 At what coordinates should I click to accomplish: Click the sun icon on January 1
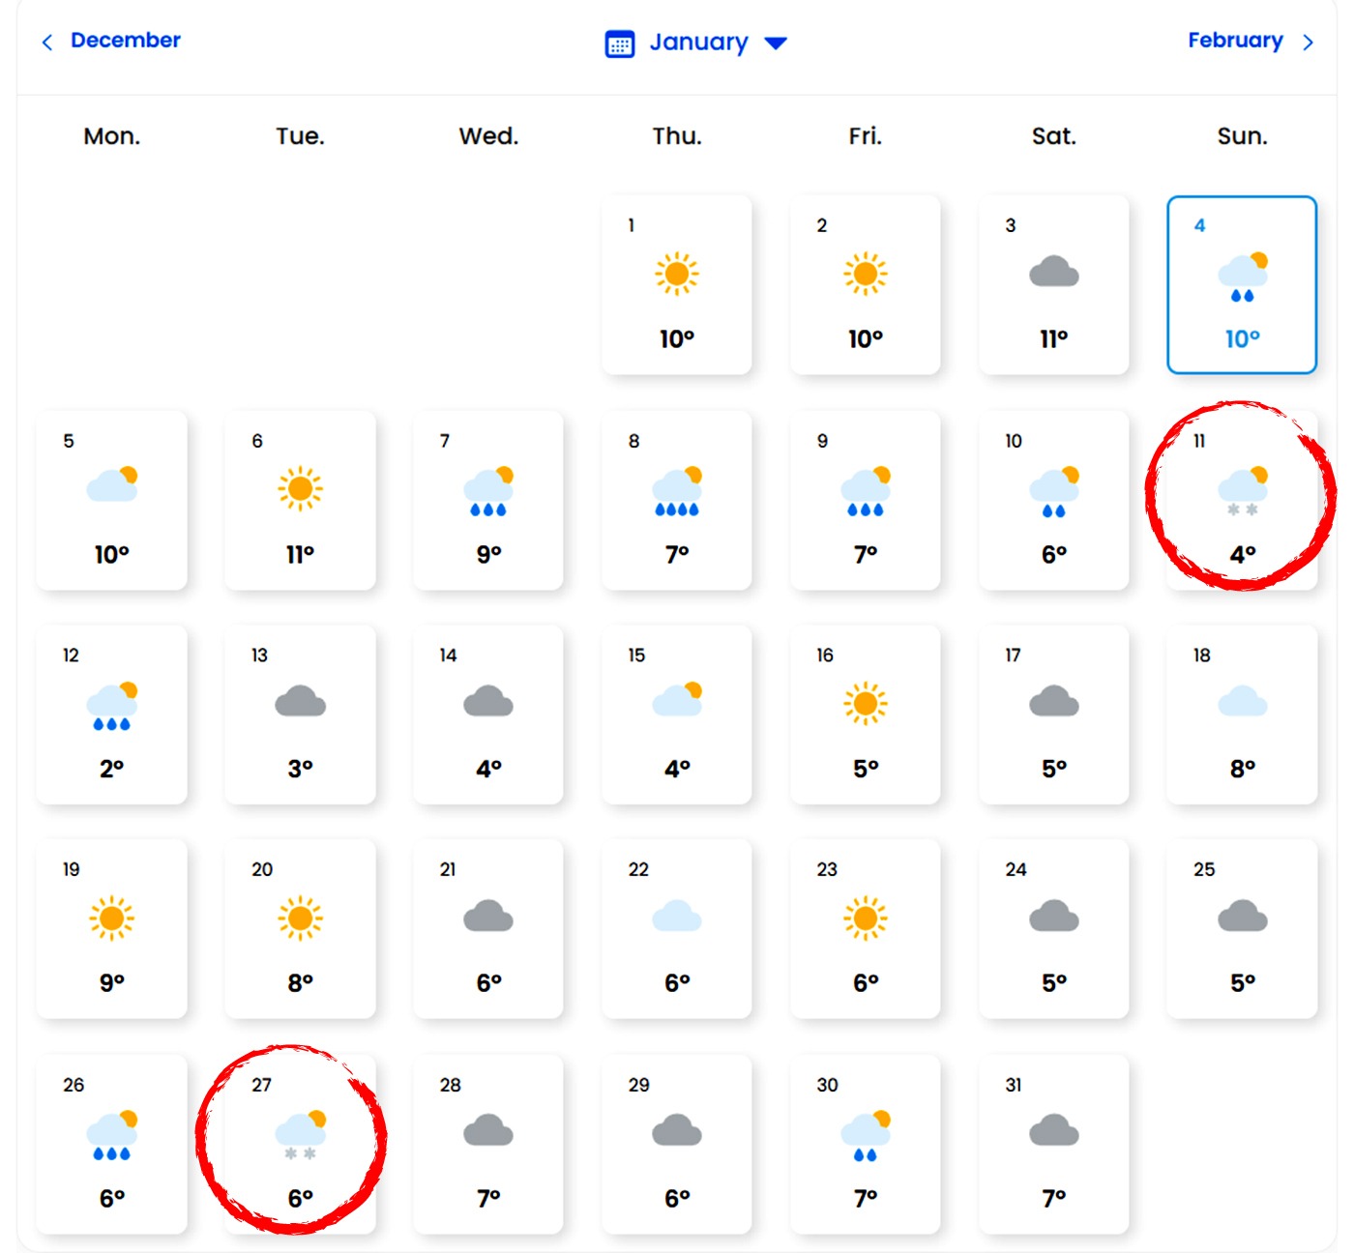(676, 274)
